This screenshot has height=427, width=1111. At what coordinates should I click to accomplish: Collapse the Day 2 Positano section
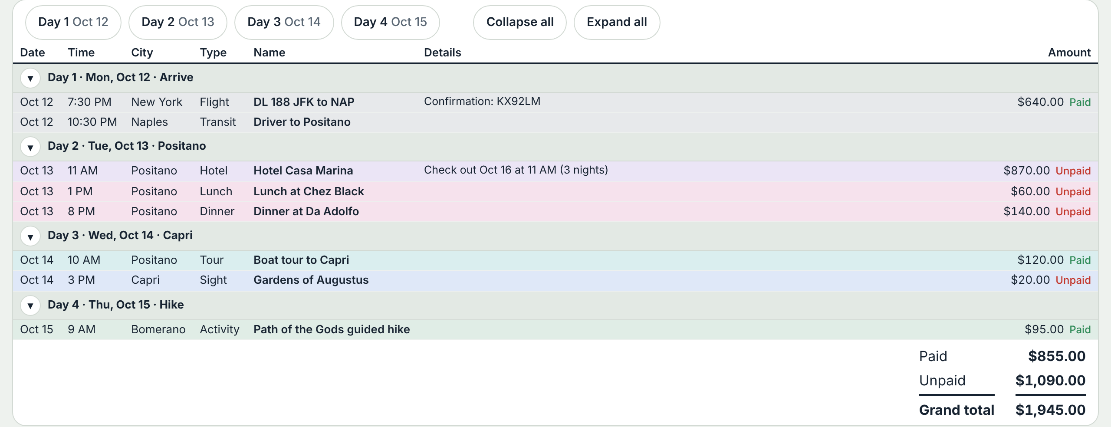click(30, 147)
